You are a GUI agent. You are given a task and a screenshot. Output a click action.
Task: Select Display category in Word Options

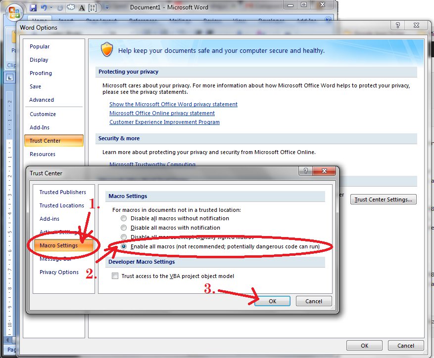click(39, 60)
